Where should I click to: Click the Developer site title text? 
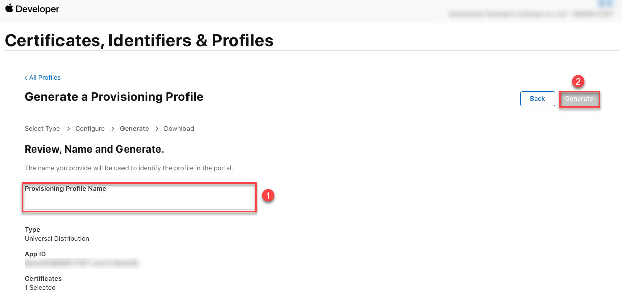pyautogui.click(x=38, y=9)
